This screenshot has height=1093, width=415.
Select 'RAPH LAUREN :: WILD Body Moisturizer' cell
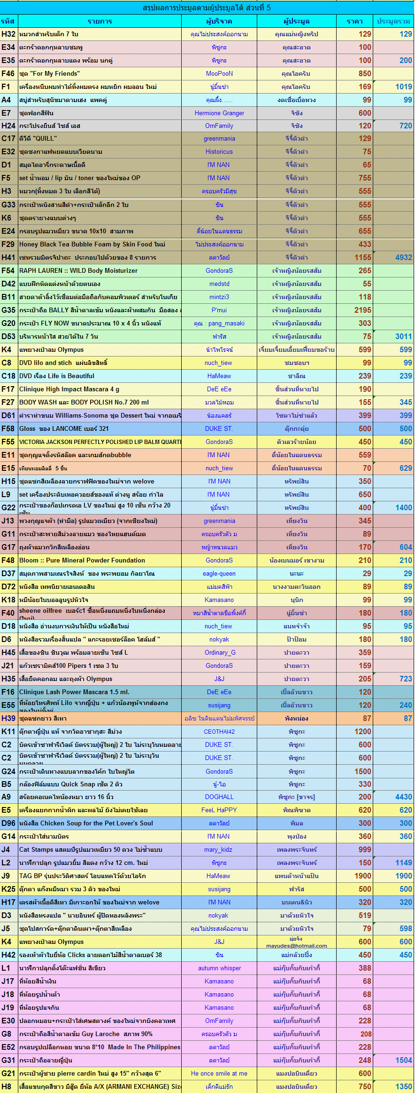tap(100, 271)
